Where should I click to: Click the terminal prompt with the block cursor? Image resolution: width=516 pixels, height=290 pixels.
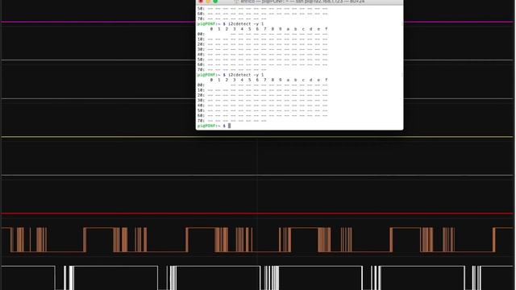click(214, 126)
